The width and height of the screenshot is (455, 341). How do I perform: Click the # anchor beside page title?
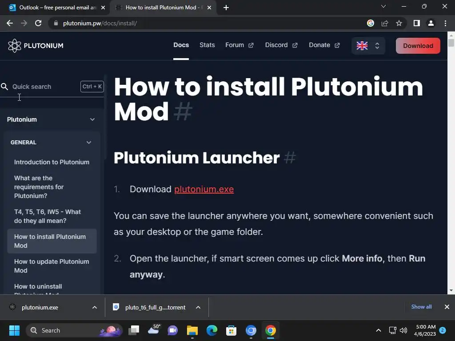coord(183,111)
